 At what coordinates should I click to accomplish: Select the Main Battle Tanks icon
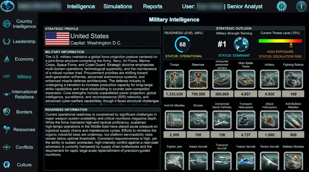(x=246, y=79)
